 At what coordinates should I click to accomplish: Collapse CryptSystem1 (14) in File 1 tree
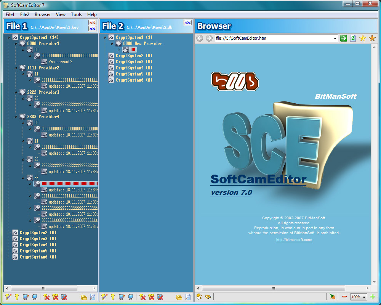[9, 37]
